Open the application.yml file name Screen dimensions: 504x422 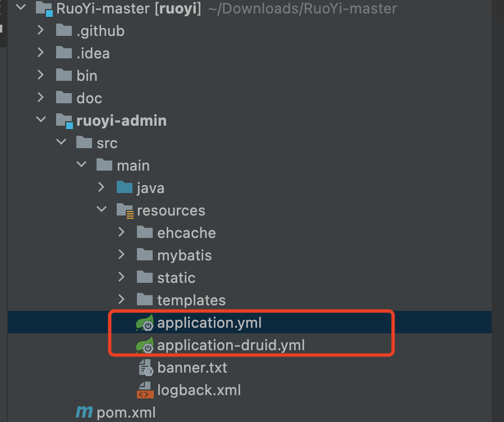(x=209, y=323)
